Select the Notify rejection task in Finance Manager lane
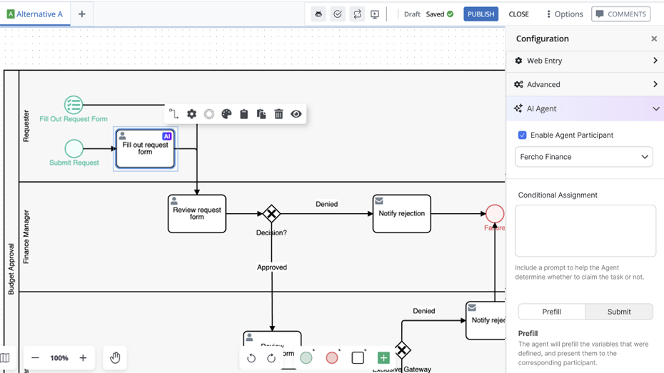Viewport: 664px width, 373px height. coord(401,213)
